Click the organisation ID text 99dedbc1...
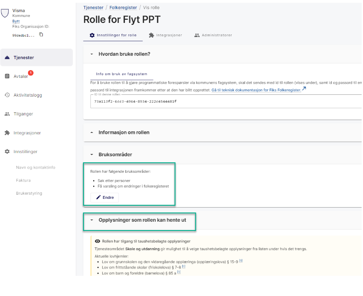363x296 pixels. click(x=23, y=35)
